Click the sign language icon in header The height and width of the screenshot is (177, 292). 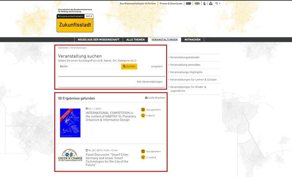click(x=205, y=3)
